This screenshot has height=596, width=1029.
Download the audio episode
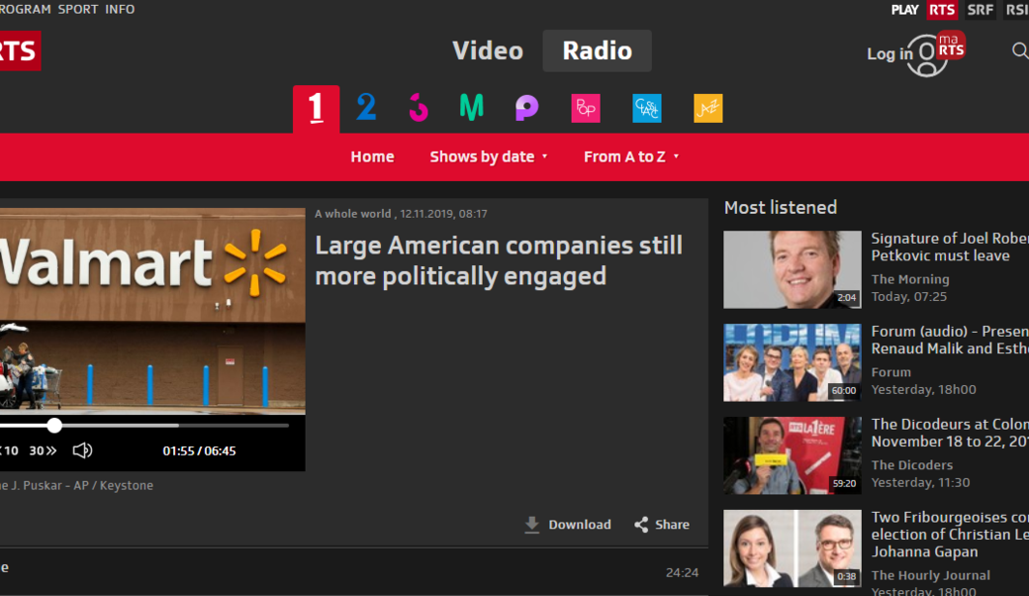point(567,524)
